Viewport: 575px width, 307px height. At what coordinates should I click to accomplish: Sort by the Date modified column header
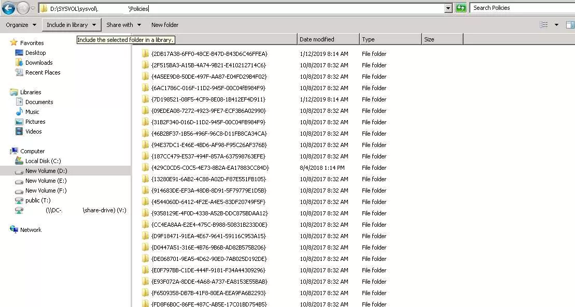(x=328, y=39)
